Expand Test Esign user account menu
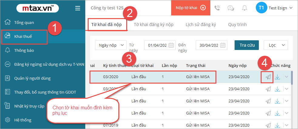The width and height of the screenshot is (298, 129). pos(291,8)
